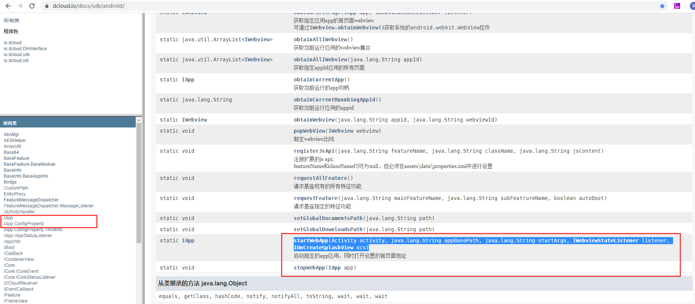Open IApp.ConfigProperty class in list
This screenshot has height=304, width=695.
click(x=24, y=224)
